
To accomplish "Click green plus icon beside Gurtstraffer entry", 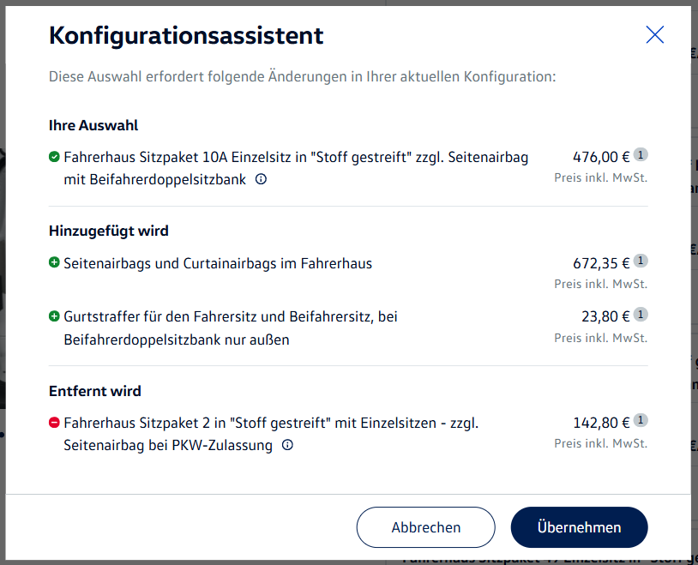I will [x=54, y=316].
